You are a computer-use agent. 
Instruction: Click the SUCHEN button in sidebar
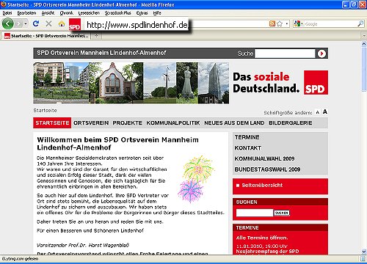click(282, 213)
